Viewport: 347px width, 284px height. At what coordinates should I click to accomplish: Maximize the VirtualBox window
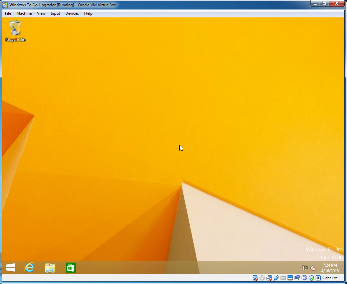click(x=324, y=4)
